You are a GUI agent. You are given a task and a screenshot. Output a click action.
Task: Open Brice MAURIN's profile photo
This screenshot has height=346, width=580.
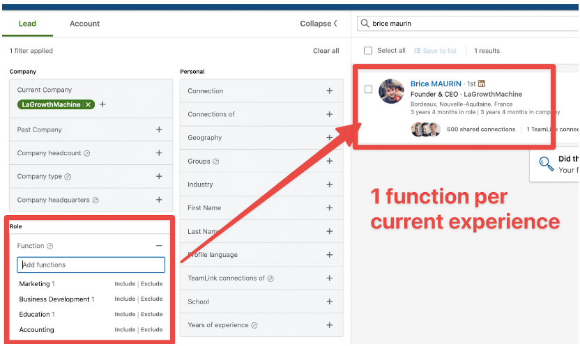391,91
